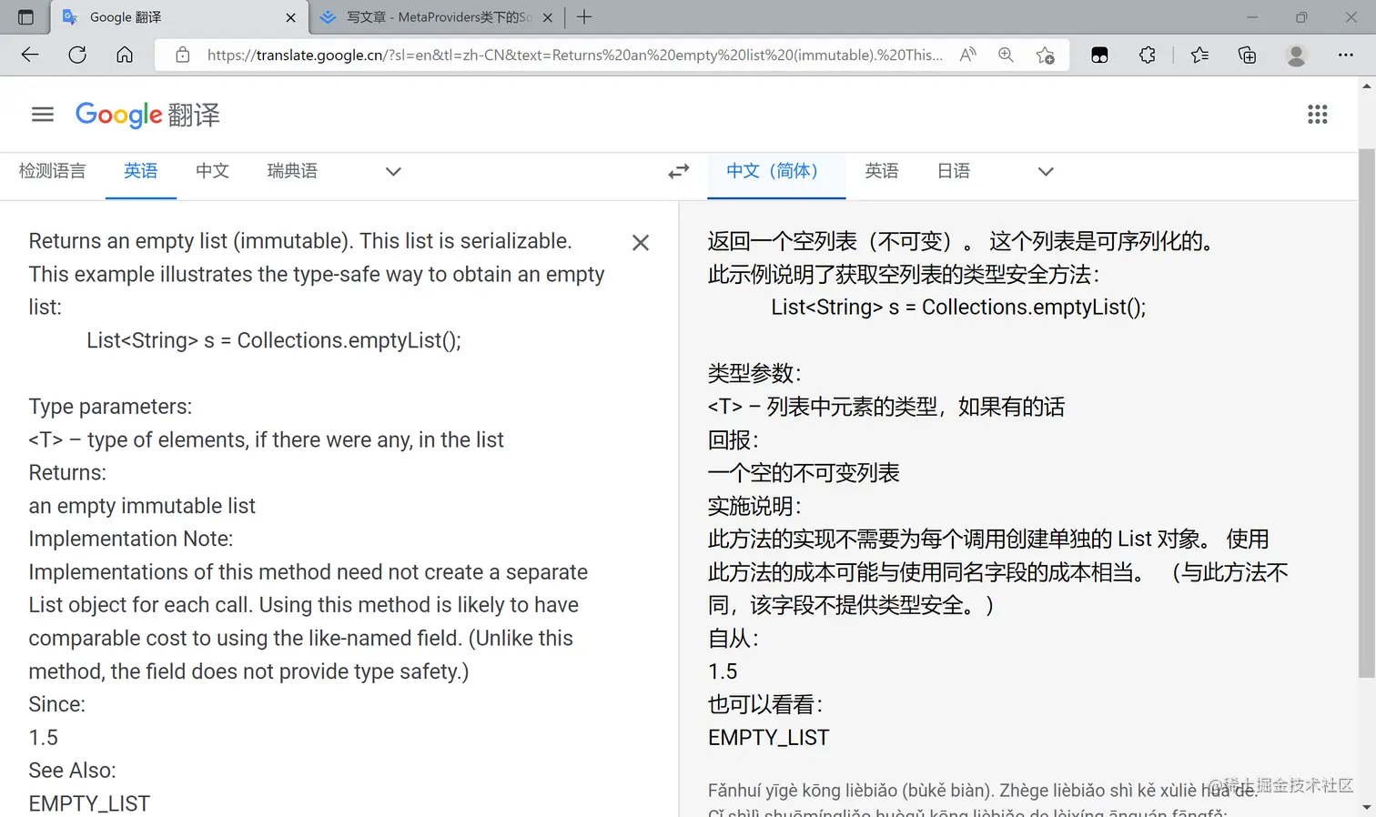The width and height of the screenshot is (1376, 817).
Task: Click the translated line '一个空的不可变列表'
Action: pyautogui.click(x=804, y=473)
